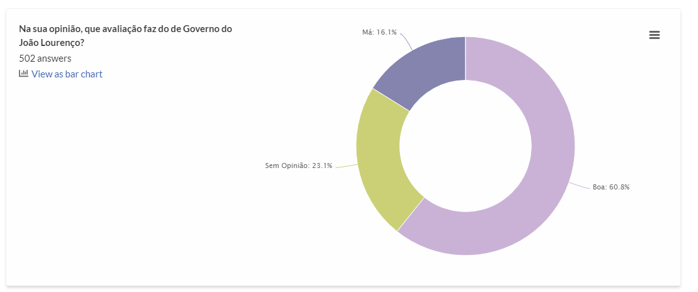Open the chart hamburger menu
The image size is (698, 292).
655,35
